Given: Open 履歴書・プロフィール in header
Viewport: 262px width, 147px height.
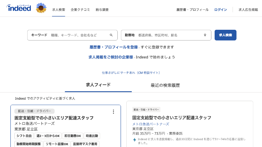Looking at the screenshot, I should (x=192, y=10).
